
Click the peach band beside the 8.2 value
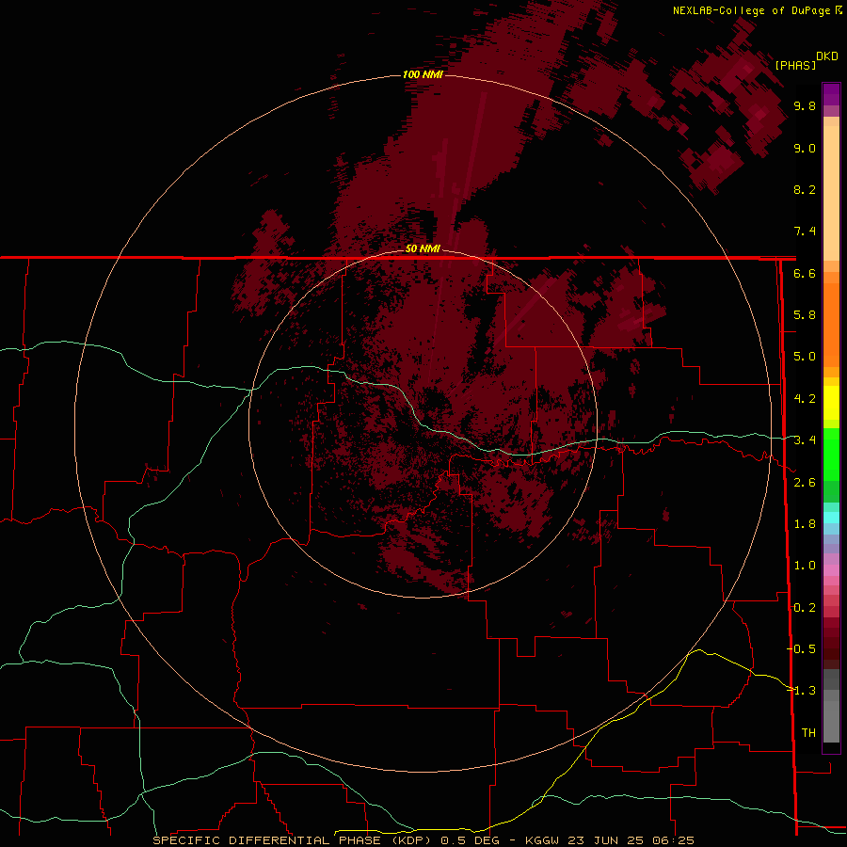831,193
